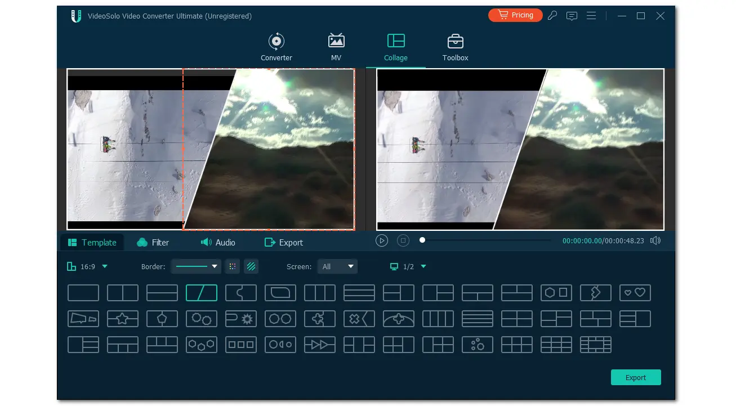736x406 pixels.
Task: Open the Audio tab
Action: click(218, 242)
